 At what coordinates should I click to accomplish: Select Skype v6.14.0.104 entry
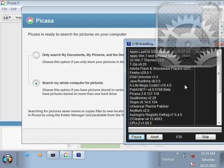(x=143, y=102)
